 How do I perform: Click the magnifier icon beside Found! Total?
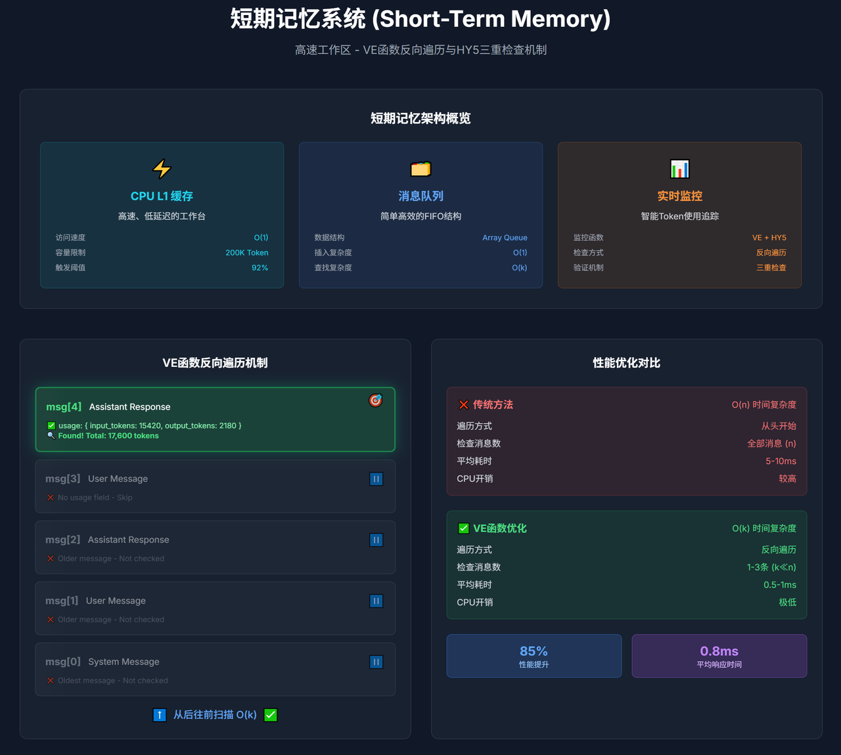(51, 436)
